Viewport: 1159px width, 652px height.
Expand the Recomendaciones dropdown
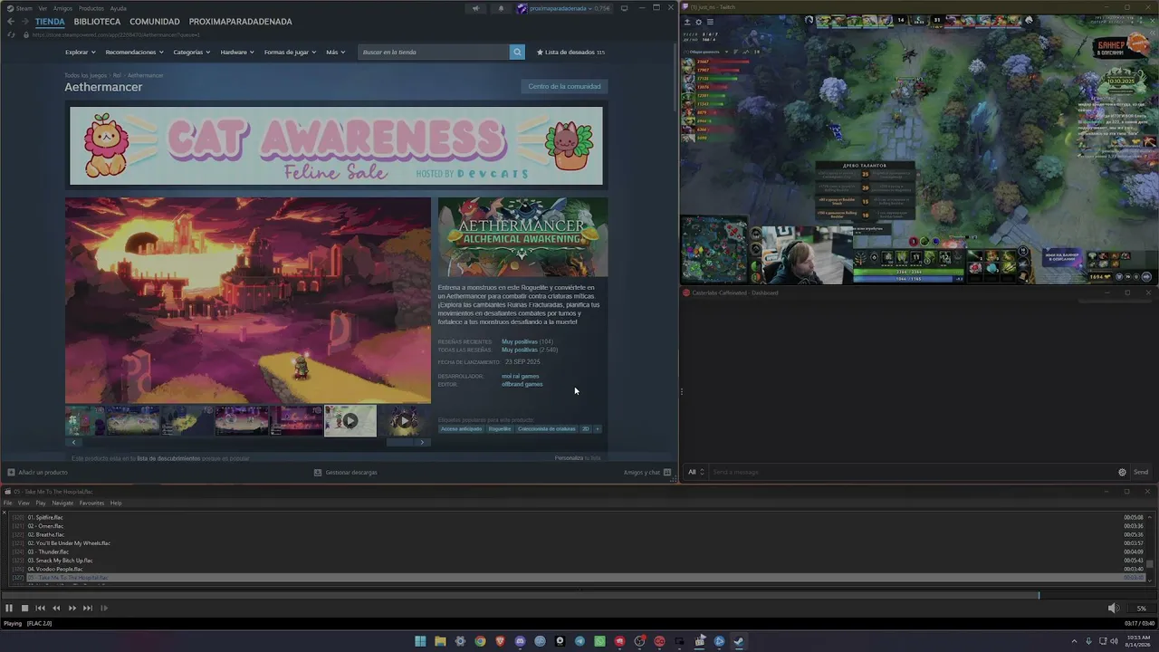(134, 53)
